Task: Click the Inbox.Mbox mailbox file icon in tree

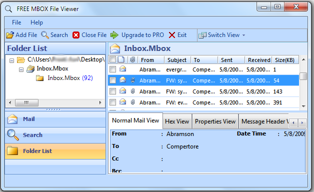Action: [30, 68]
